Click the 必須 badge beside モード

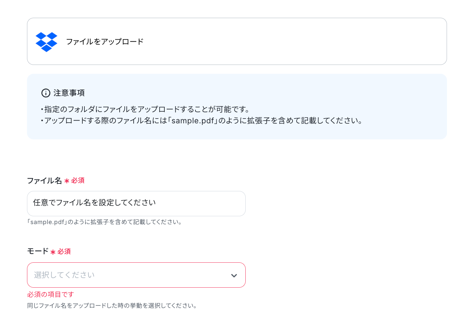pos(64,251)
